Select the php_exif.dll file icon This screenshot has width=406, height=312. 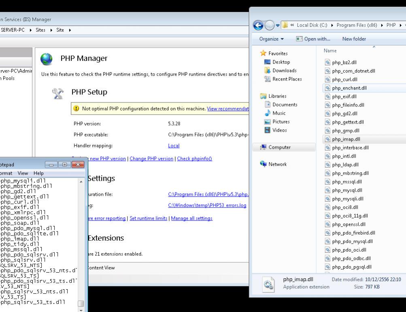point(327,96)
